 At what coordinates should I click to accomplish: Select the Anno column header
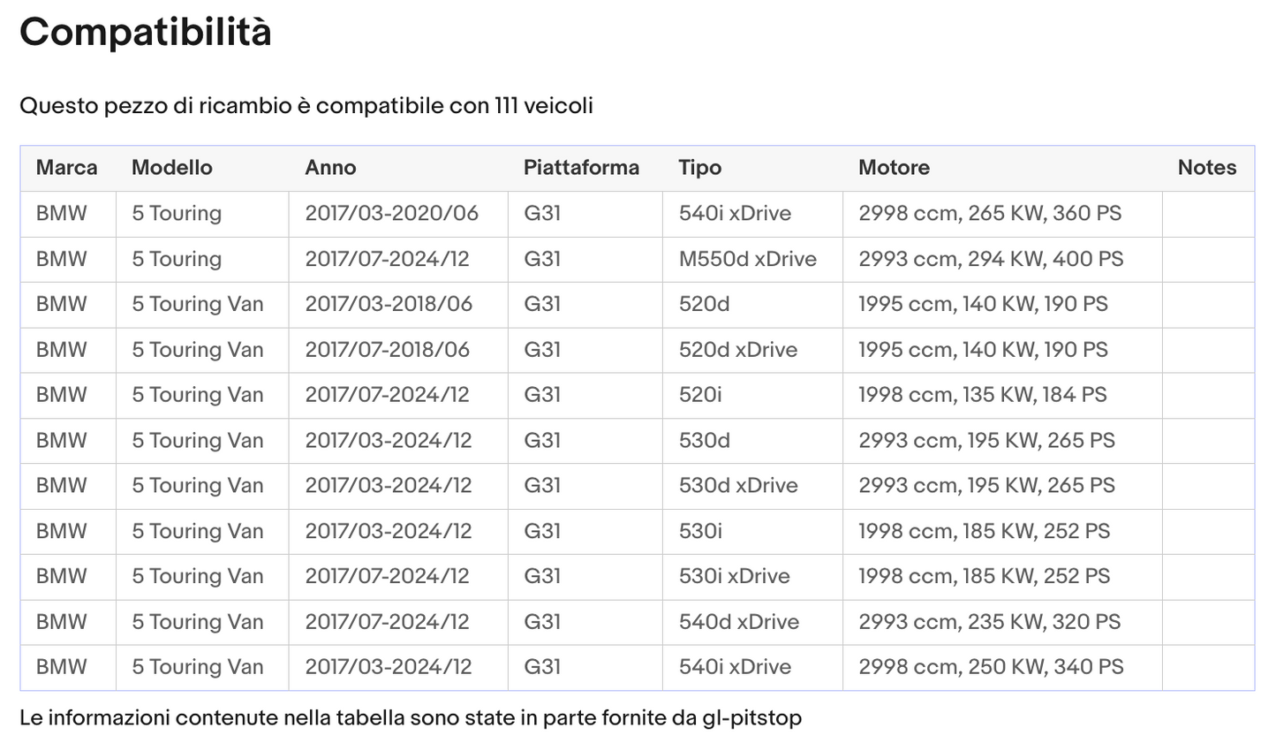(330, 168)
